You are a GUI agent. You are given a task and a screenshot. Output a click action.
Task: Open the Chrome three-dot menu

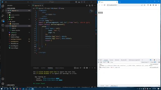point(159,5)
